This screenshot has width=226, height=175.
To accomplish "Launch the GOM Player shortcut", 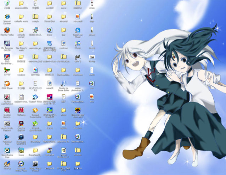I will (7, 83).
